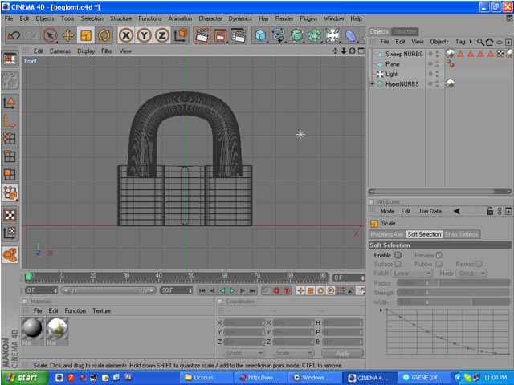Viewport: 514px width, 385px height.
Task: Open Ucxouri folder taskbar button
Action: coord(206,378)
